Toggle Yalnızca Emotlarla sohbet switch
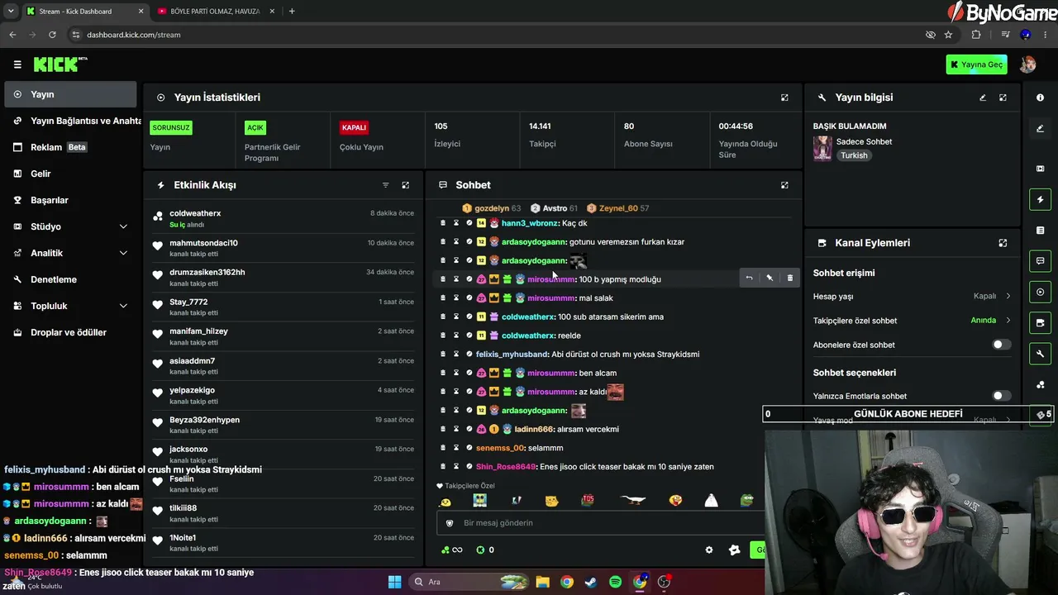Viewport: 1058px width, 595px height. [1001, 396]
